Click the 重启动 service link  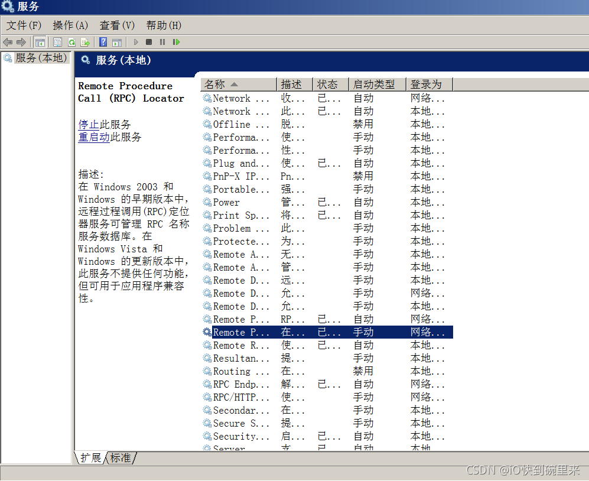[94, 136]
